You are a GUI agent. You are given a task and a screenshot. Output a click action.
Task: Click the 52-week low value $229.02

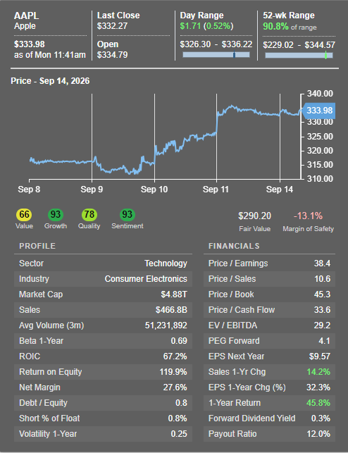click(278, 45)
